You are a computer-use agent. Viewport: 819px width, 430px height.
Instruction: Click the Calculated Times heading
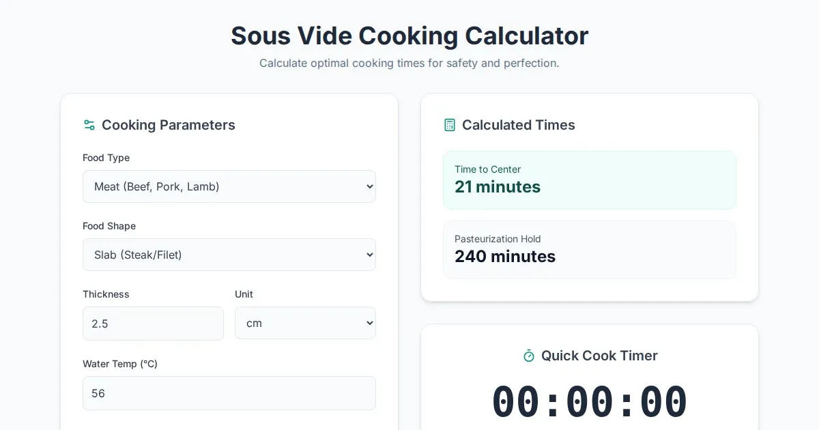click(x=519, y=125)
